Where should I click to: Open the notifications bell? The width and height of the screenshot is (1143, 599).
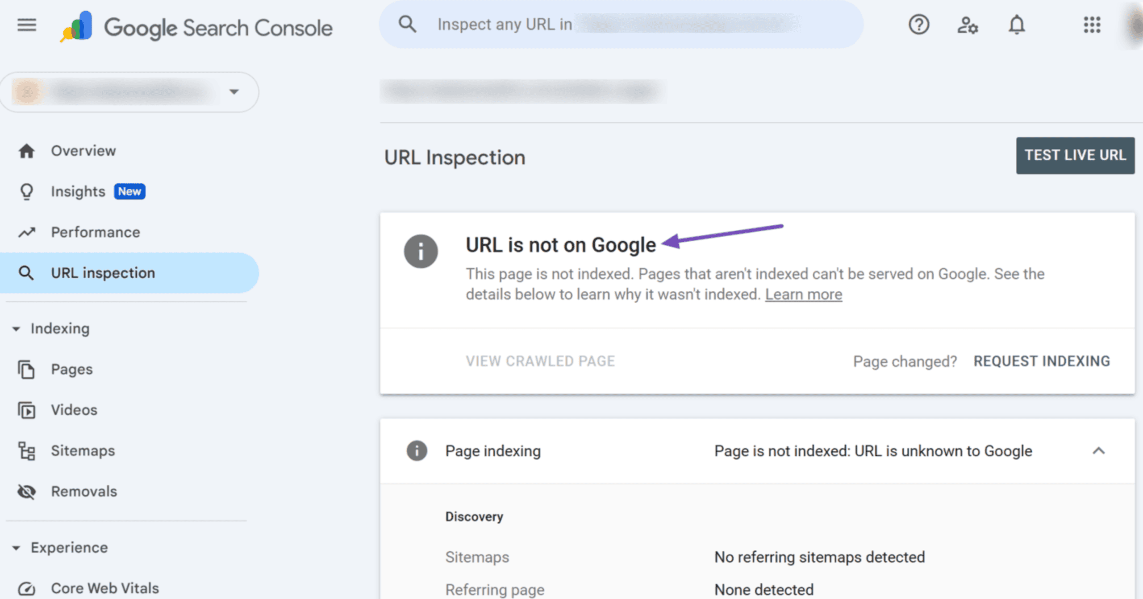pos(1017,25)
